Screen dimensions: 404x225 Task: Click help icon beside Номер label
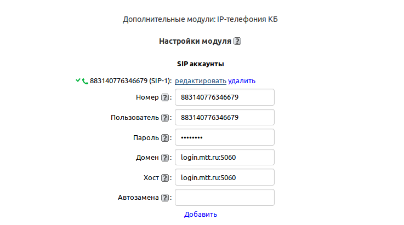(164, 98)
